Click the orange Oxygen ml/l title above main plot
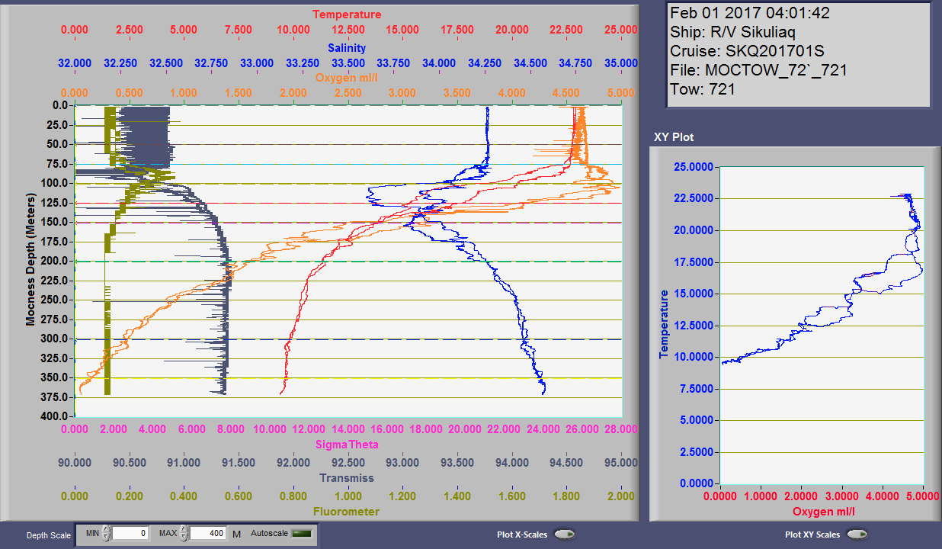The width and height of the screenshot is (942, 549). click(347, 77)
